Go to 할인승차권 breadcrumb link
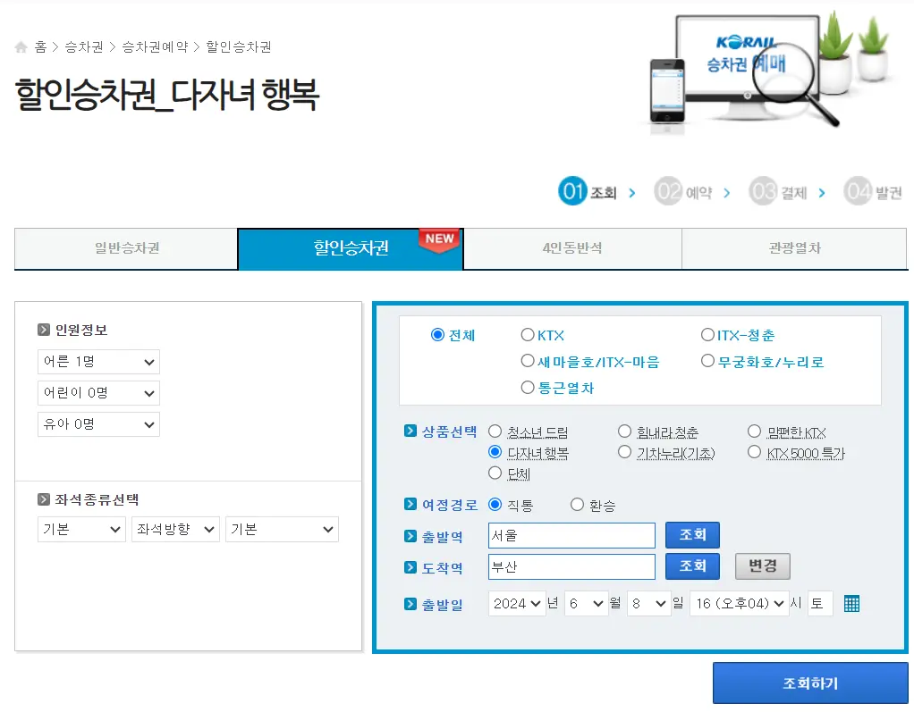 239,47
